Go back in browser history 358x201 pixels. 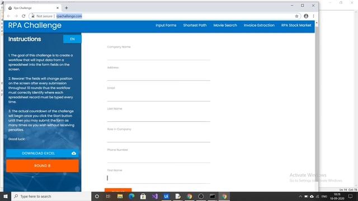[x=9, y=16]
